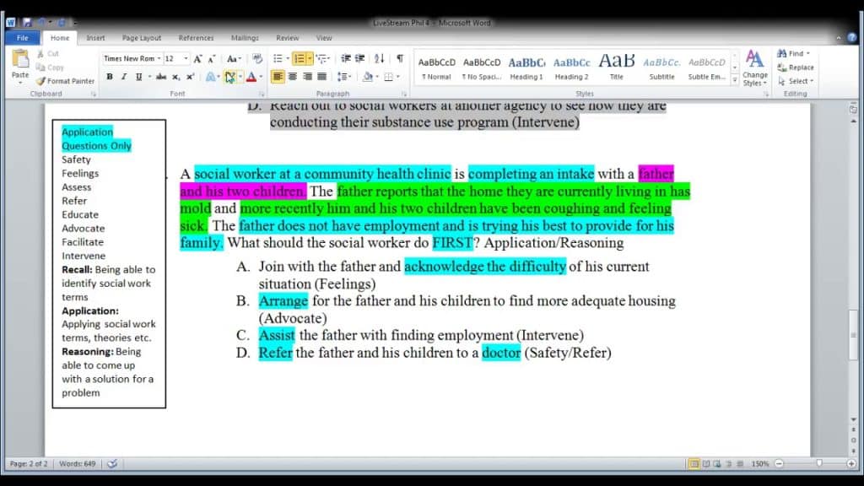Open the Change Case Aa dropdown
The image size is (864, 486).
pyautogui.click(x=235, y=58)
